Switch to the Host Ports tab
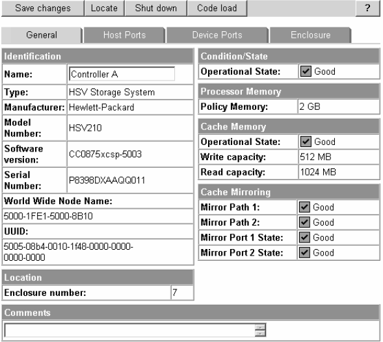 pos(124,35)
